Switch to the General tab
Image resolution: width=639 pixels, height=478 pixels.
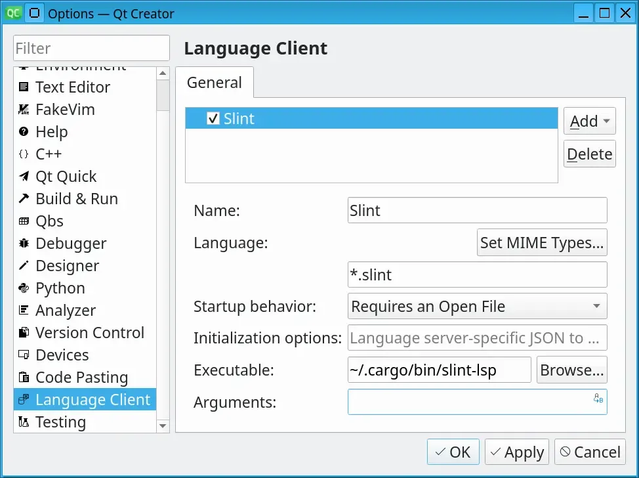click(215, 83)
